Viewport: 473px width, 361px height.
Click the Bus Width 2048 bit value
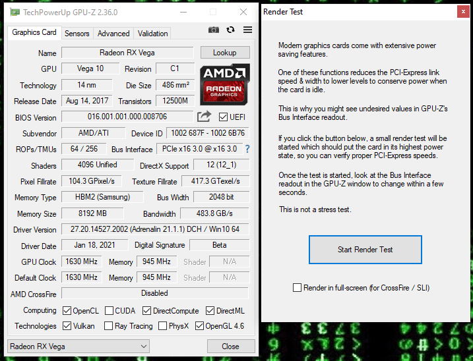click(x=222, y=197)
